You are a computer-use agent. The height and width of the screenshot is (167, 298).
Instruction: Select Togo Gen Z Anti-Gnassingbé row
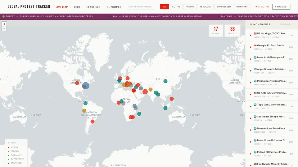pos(272,106)
